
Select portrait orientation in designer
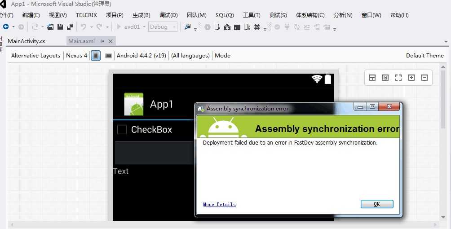tap(96, 56)
